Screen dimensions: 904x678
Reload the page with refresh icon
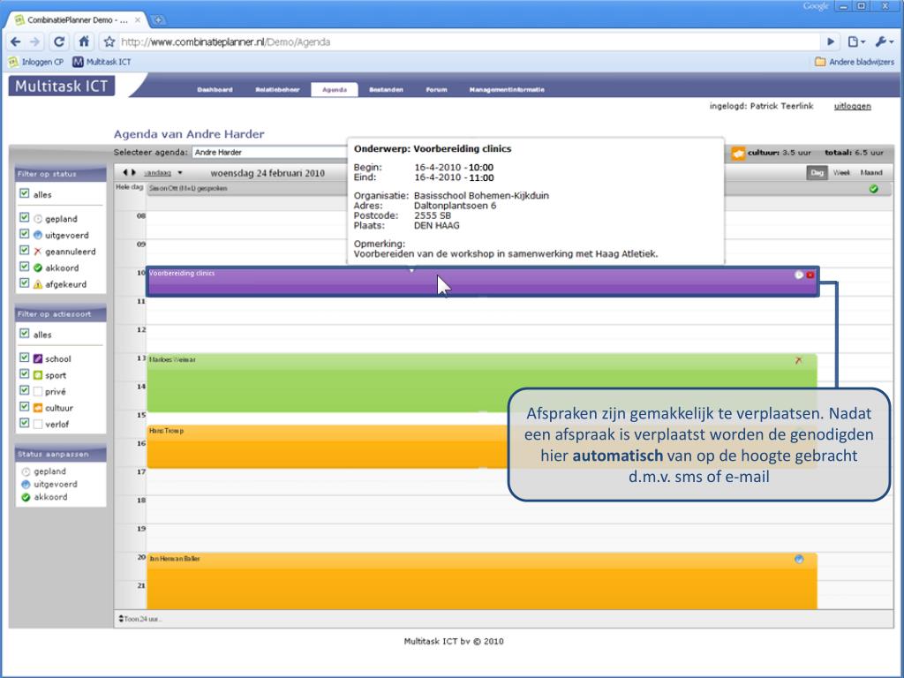[x=59, y=42]
